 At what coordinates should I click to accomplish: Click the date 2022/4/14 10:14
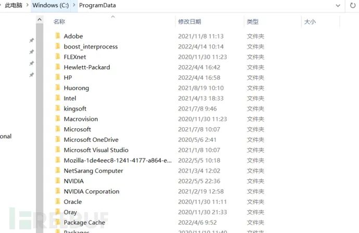(201, 46)
